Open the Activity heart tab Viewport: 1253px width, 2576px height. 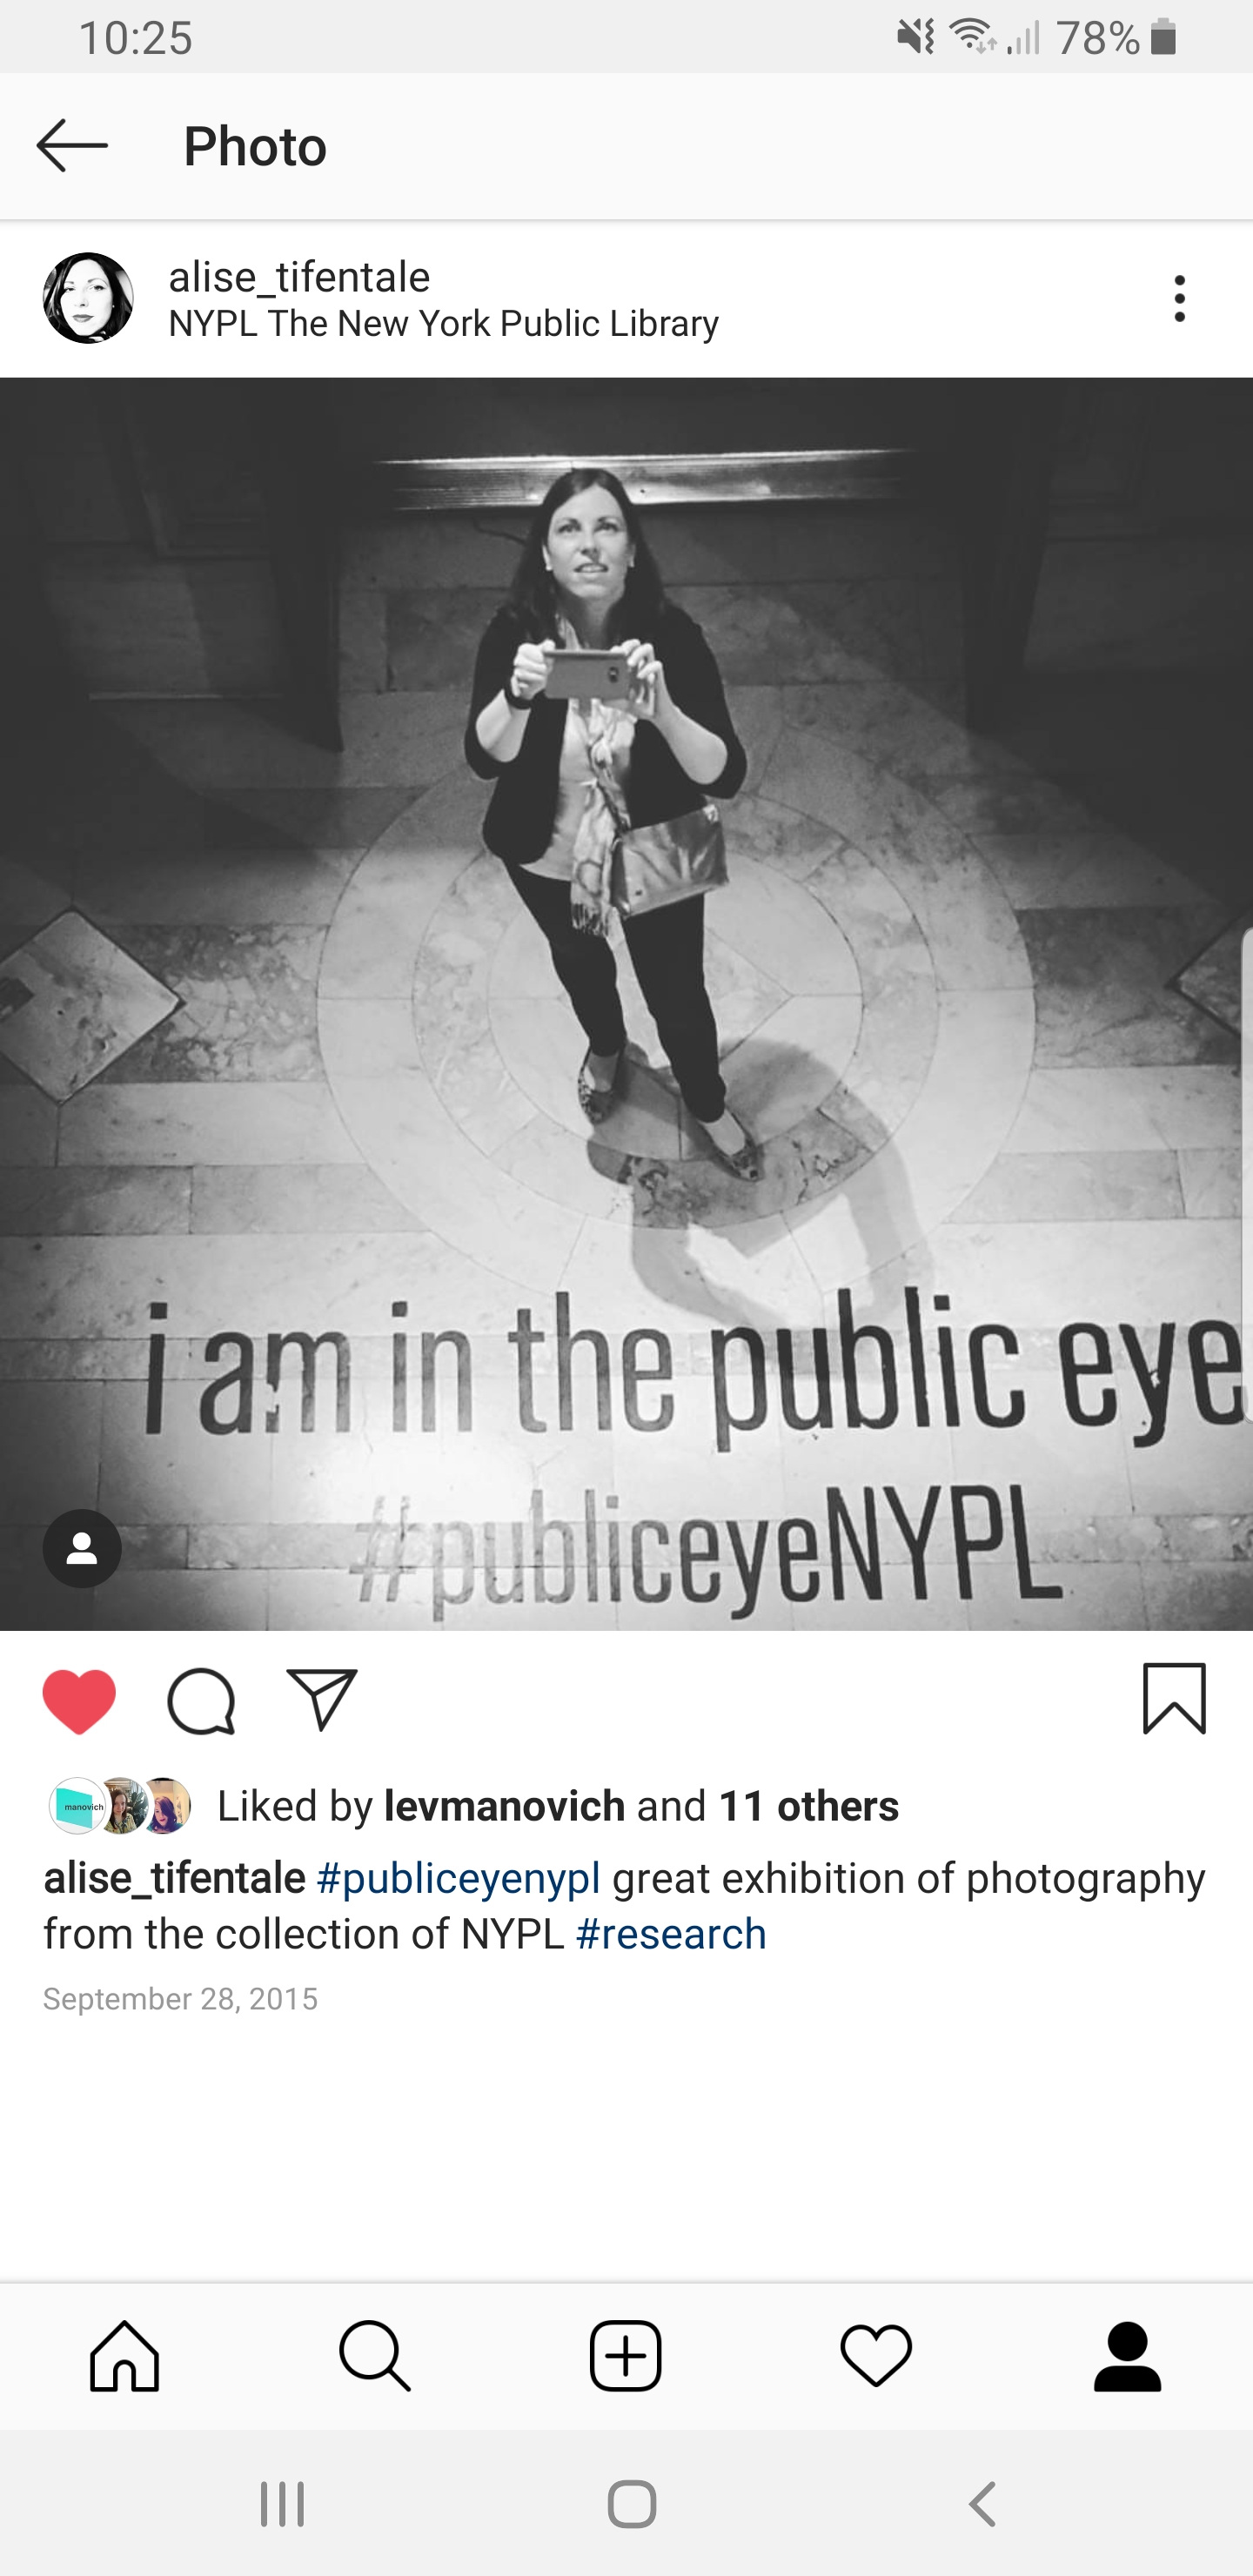pyautogui.click(x=876, y=2356)
